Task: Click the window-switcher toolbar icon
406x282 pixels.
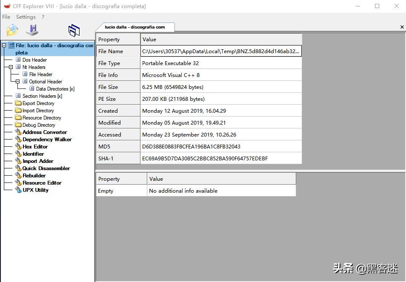Action: (x=74, y=29)
